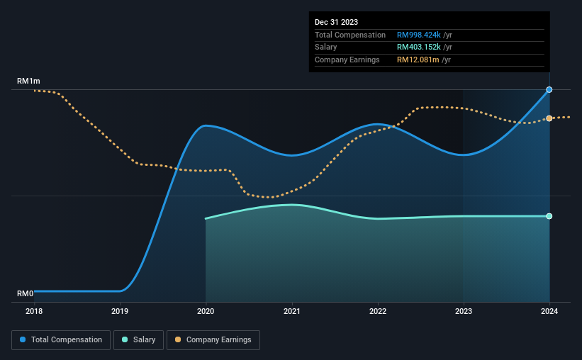
Task: Click the teal dot in Salary legend
Action: click(125, 339)
